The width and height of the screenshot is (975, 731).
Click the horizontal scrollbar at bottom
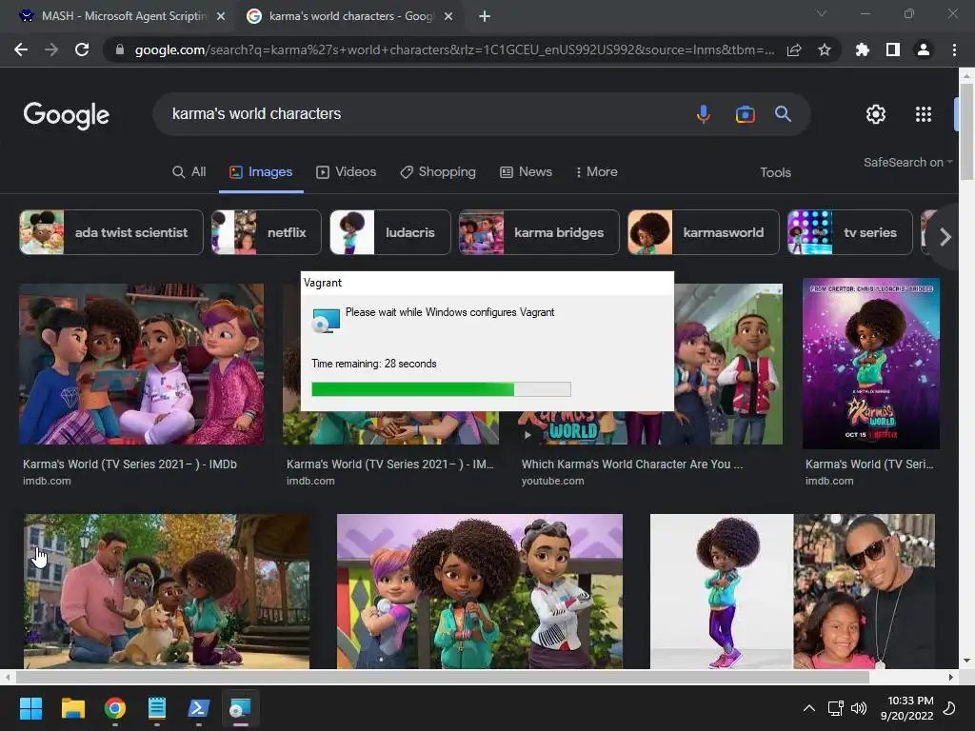click(442, 677)
